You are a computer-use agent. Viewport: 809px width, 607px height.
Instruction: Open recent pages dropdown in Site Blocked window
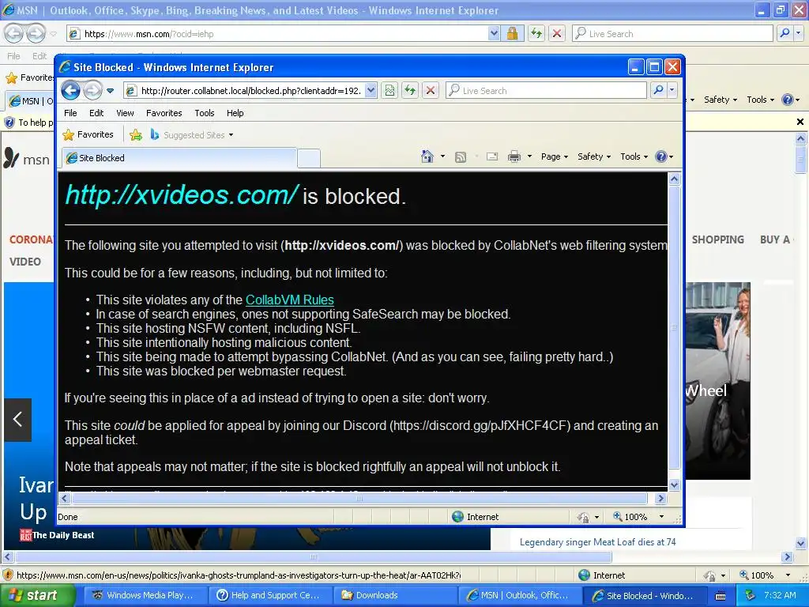click(110, 91)
